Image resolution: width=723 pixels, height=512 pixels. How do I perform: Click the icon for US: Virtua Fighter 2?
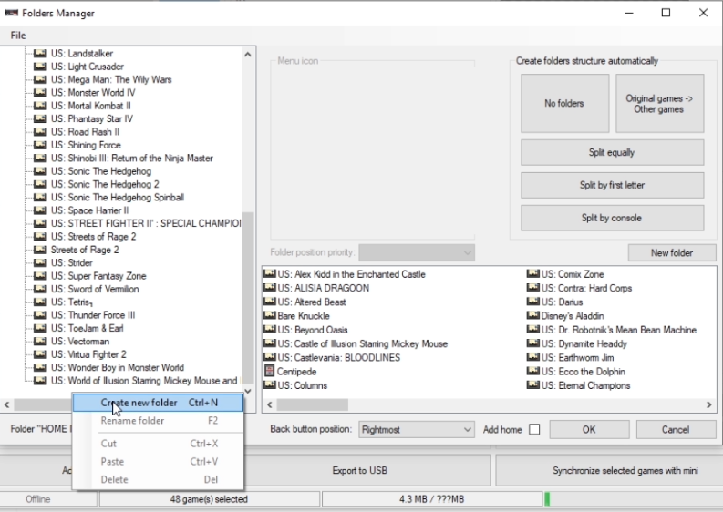pos(41,354)
